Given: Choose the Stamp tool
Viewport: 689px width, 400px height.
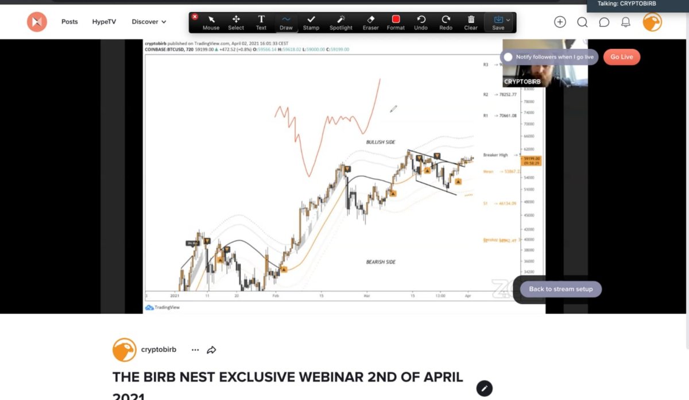Looking at the screenshot, I should click(x=311, y=23).
